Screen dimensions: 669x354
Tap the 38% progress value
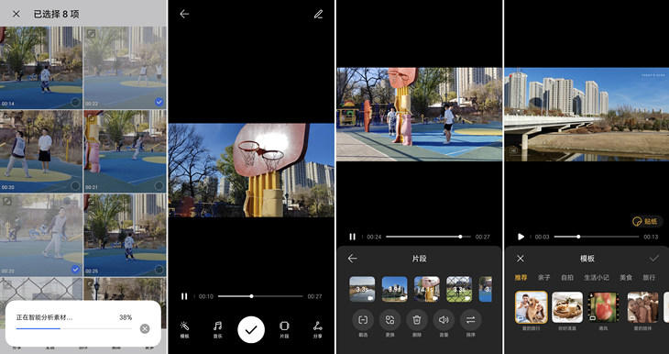point(126,317)
